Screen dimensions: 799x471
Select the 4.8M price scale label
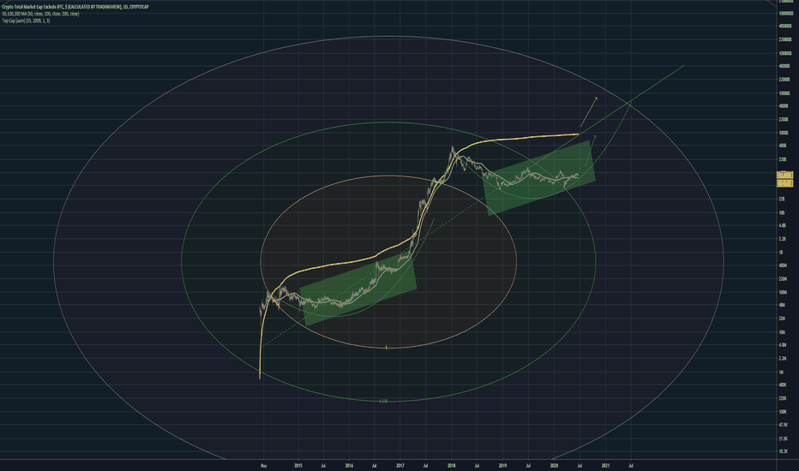783,345
